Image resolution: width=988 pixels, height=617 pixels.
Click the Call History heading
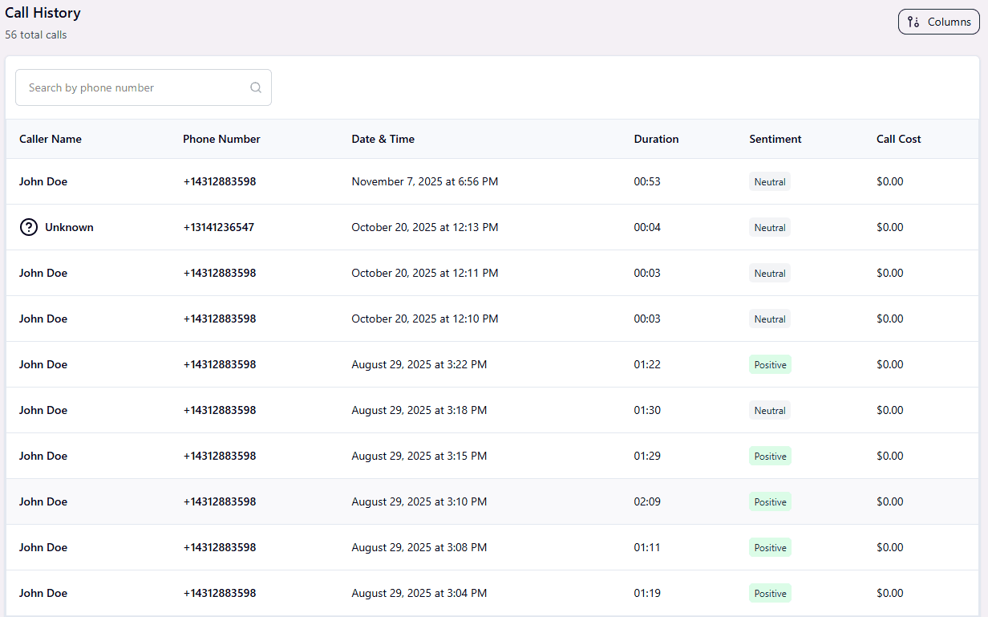tap(43, 13)
